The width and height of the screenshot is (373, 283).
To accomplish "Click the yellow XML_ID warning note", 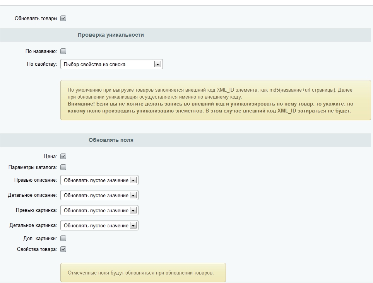I will click(x=216, y=100).
